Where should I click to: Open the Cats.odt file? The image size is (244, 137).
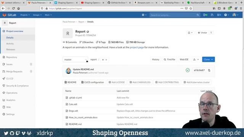click(73, 104)
